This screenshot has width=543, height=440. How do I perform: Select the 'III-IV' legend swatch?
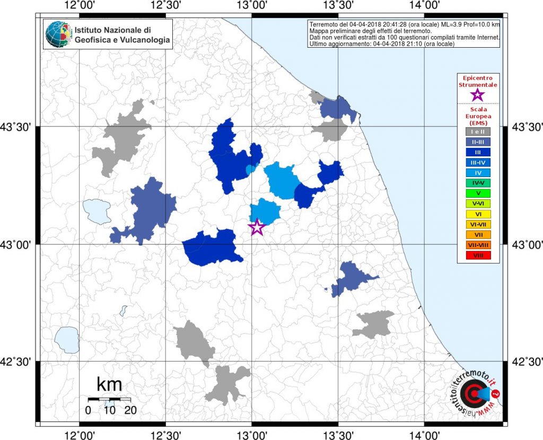click(x=478, y=162)
